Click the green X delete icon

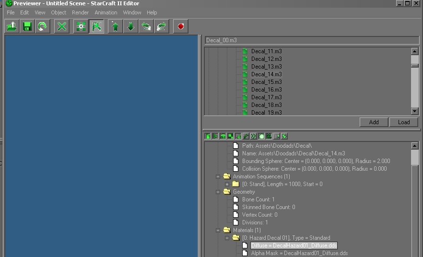click(62, 26)
